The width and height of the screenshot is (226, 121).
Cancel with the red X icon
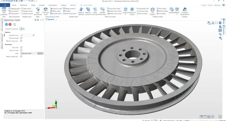click(x=10, y=25)
